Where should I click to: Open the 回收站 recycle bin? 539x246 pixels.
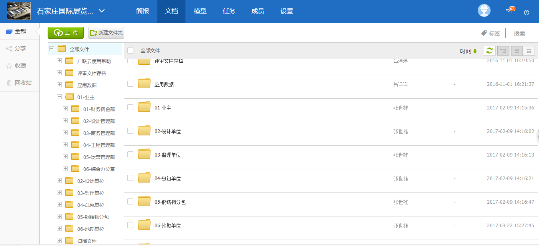[19, 83]
